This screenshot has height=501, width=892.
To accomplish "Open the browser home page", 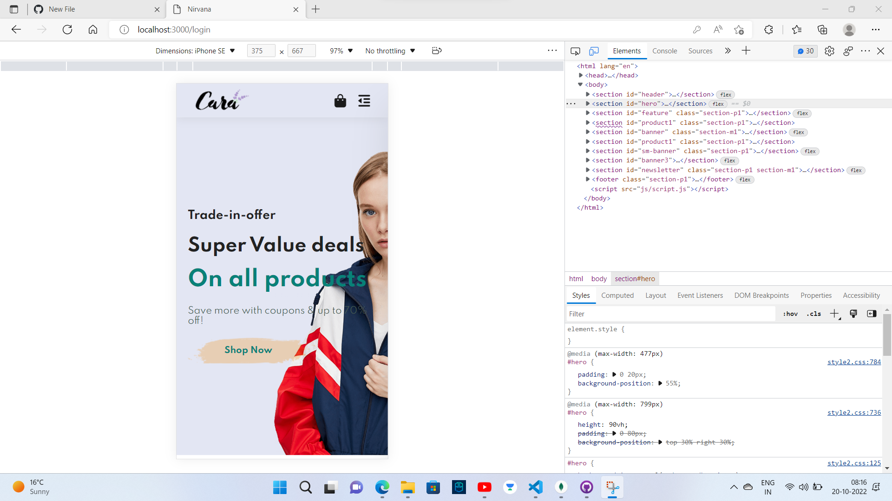I will 93,30.
